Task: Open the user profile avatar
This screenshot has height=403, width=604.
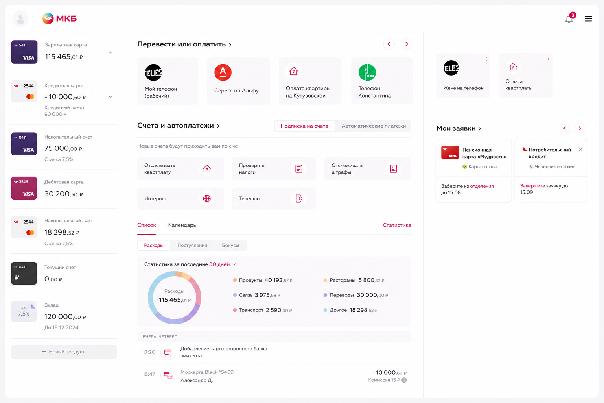Action: tap(20, 18)
